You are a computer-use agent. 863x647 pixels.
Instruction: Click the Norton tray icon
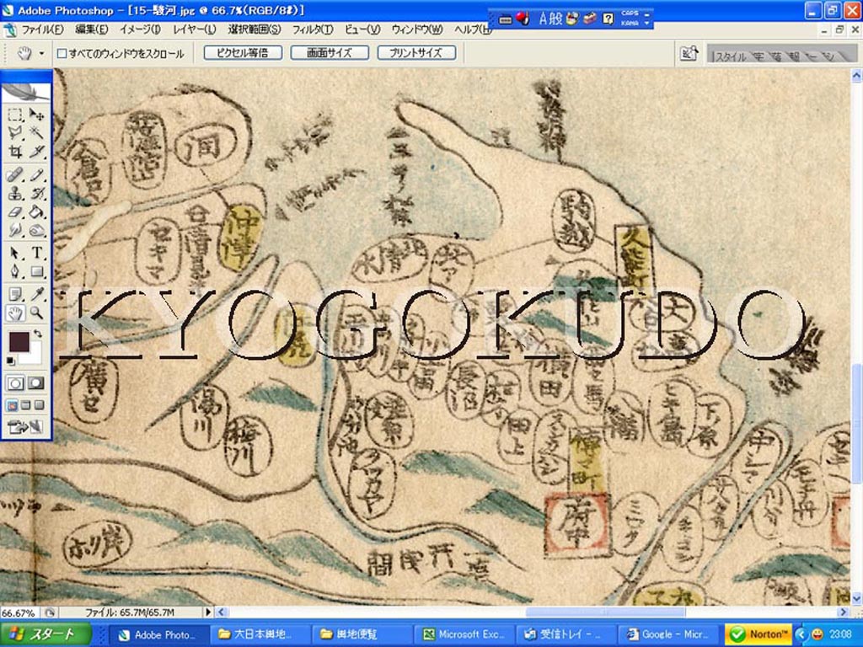coord(758,634)
